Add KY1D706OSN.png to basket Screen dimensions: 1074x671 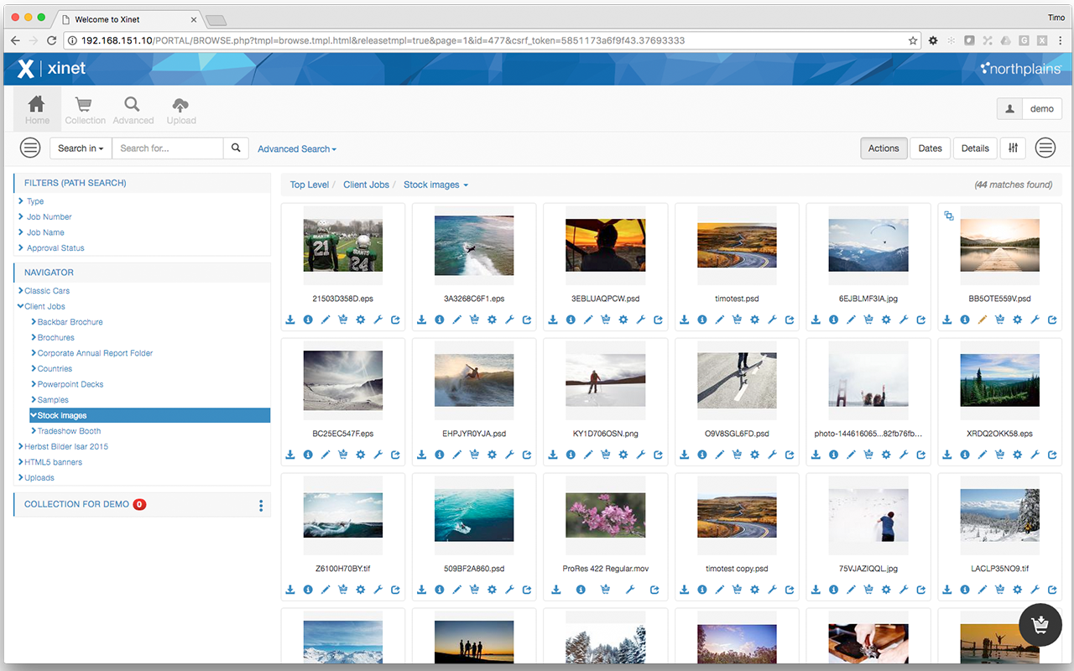point(606,455)
